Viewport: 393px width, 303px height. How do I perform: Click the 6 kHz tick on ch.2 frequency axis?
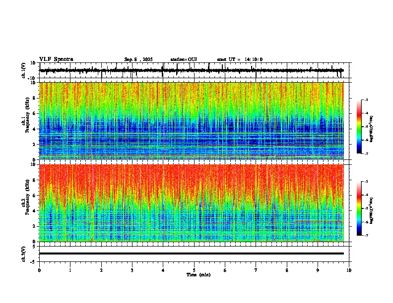[x=35, y=196]
